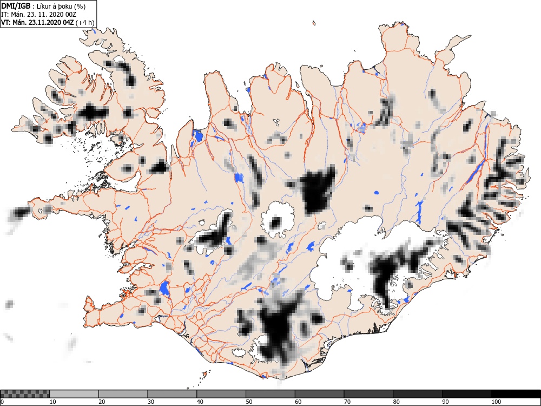Screen dimensions: 541x406
Task: Select the checkered 0–10 legend swatch
Action: pyautogui.click(x=25, y=394)
